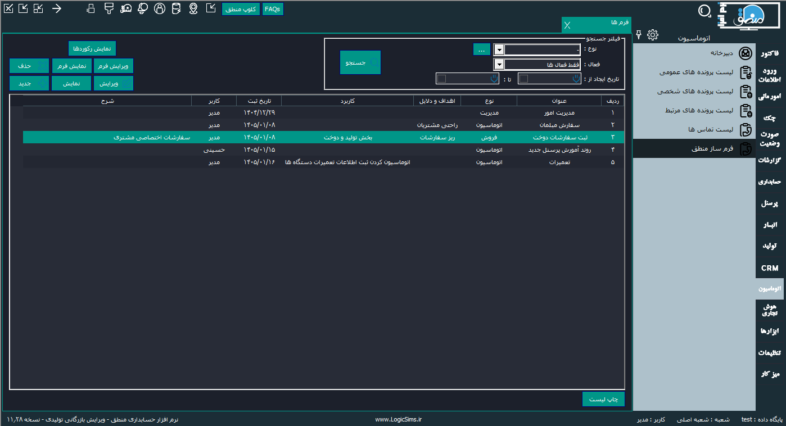Open CRM in the right menu
786x426 pixels.
(x=769, y=268)
